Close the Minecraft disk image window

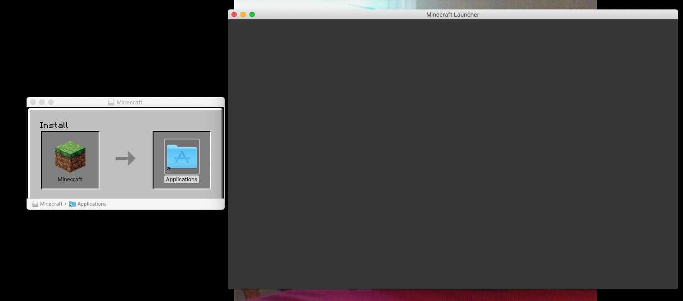[33, 102]
